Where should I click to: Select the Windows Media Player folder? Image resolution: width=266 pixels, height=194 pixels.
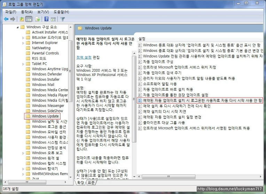(47, 95)
